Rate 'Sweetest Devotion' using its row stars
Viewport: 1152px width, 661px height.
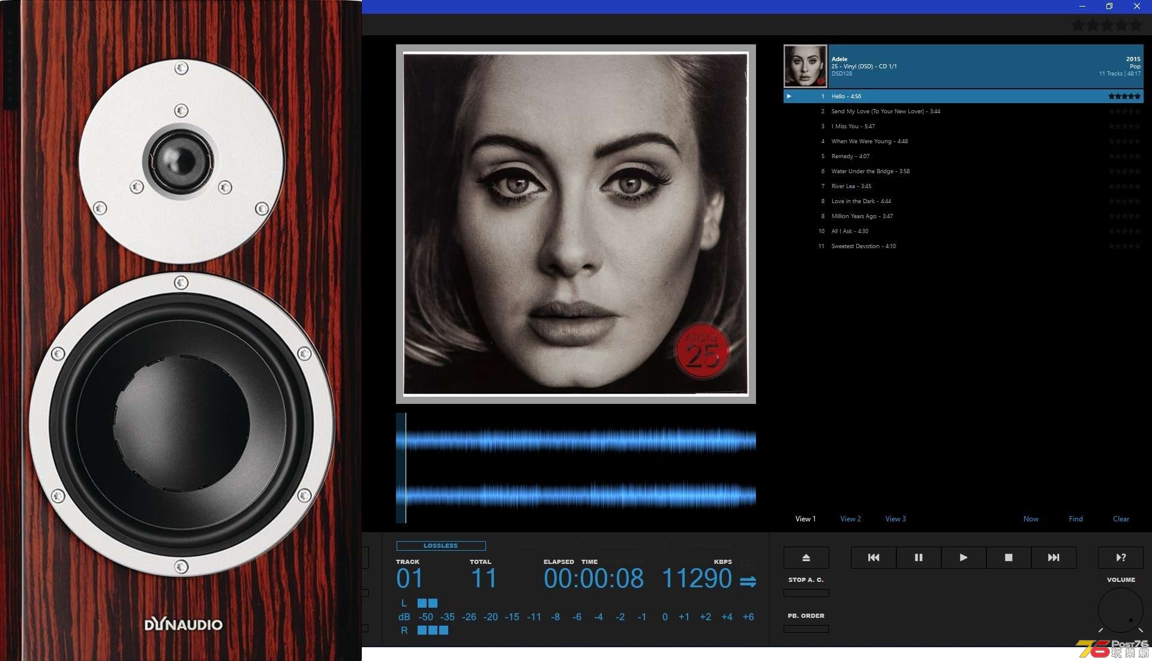[1124, 246]
